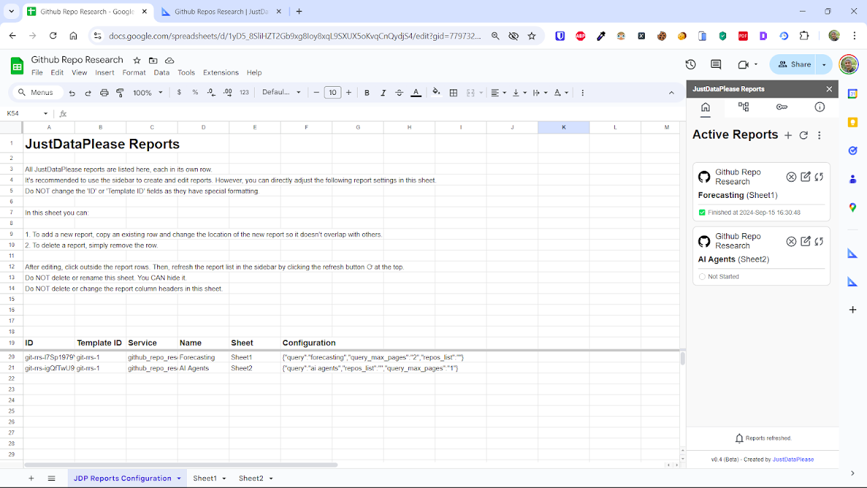Pick a text color
867x488 pixels.
(x=416, y=93)
